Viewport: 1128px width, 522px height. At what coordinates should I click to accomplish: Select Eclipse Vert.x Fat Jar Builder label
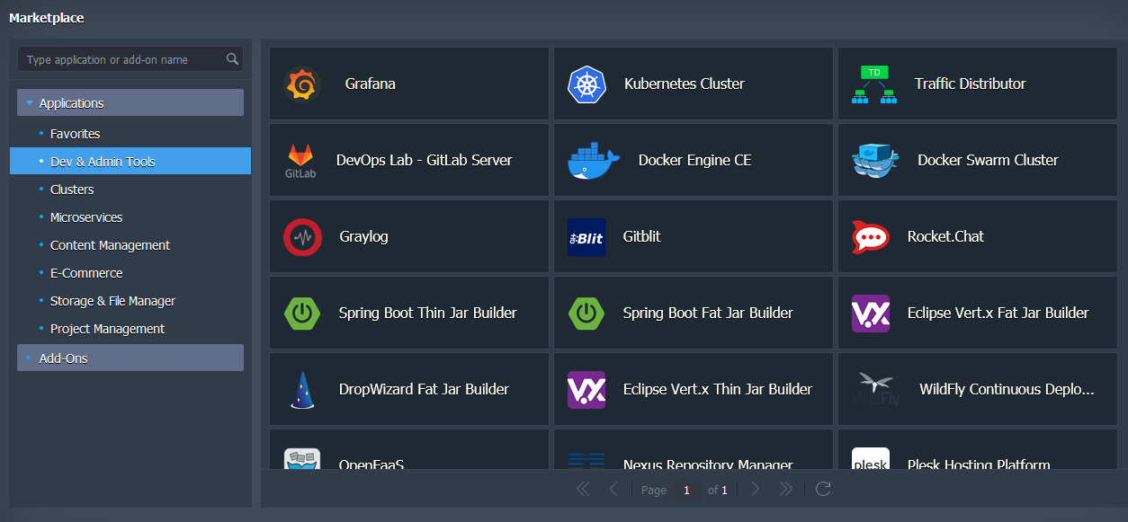998,314
